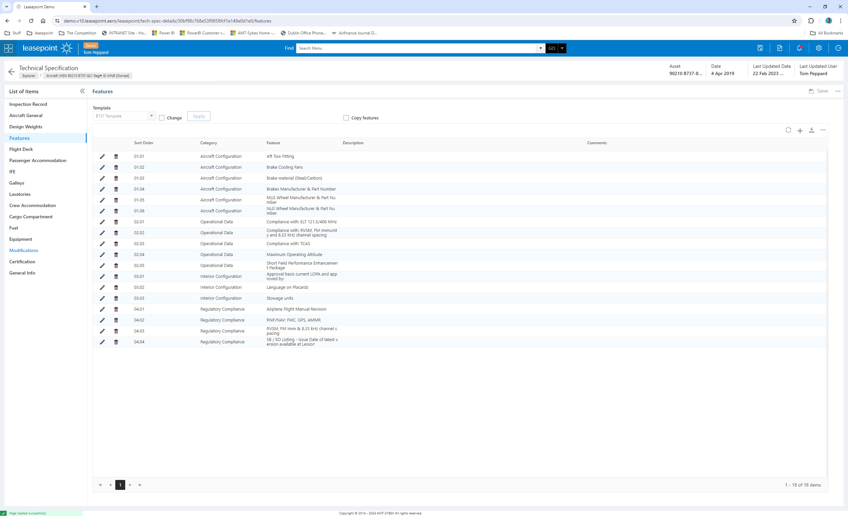Open the table's more options ellipsis
848x516 pixels.
point(823,130)
